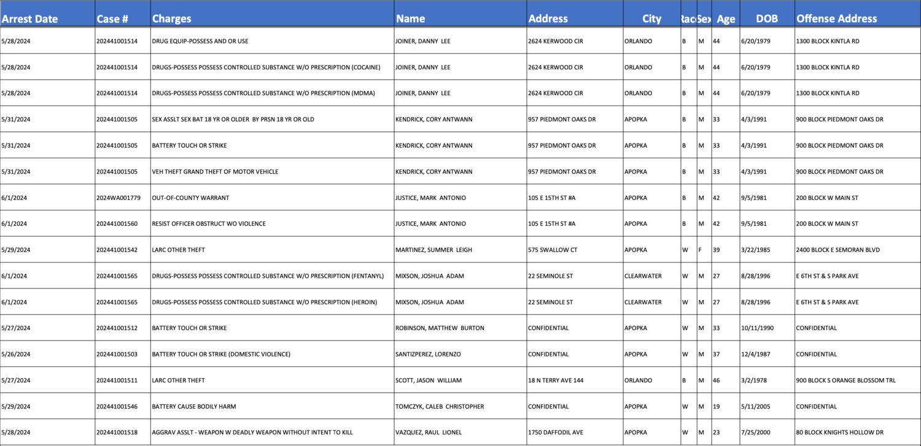
Task: Click BATTERY TOUCH OR STRIKE (DOMESTIC VIOLENCE) cell
Action: [x=273, y=354]
